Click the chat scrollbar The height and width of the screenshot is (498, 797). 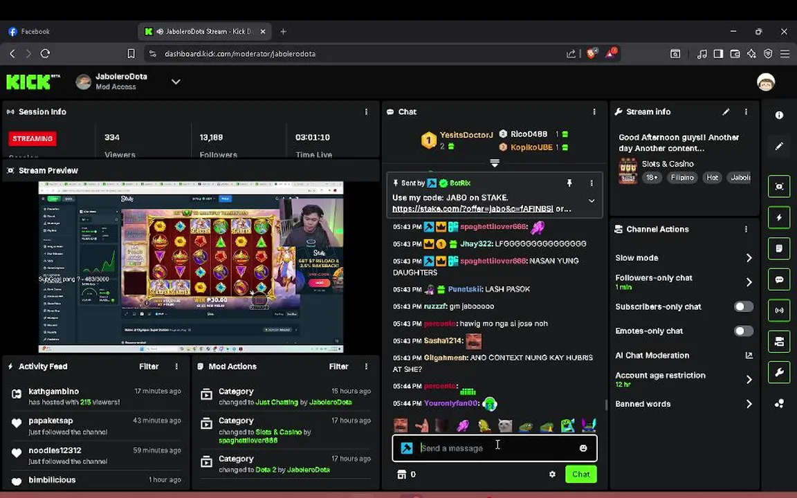point(605,405)
